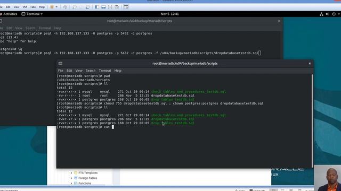Close the background terminal window

279,21
